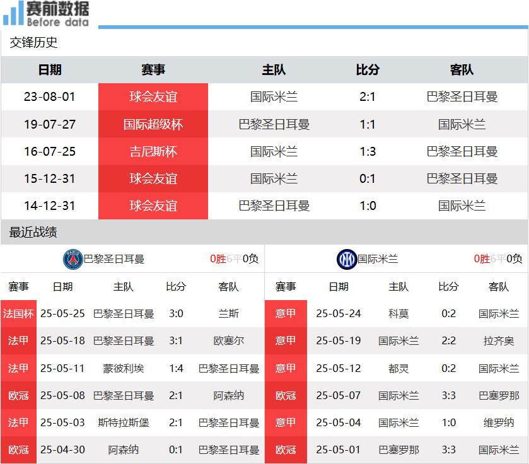Click the 1:0 score on 14-12-31
Viewport: 529px width, 464px height.
coord(368,206)
